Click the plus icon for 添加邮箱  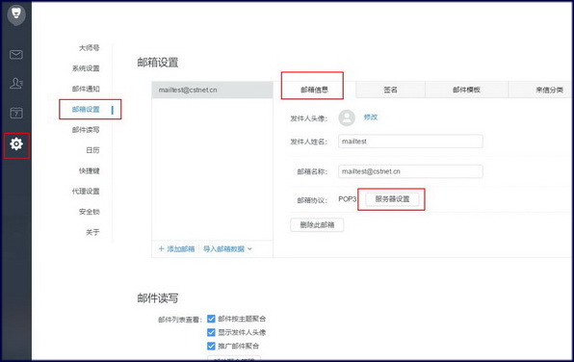coord(162,249)
